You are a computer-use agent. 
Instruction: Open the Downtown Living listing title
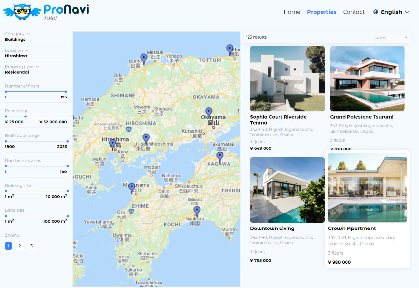[x=272, y=228]
